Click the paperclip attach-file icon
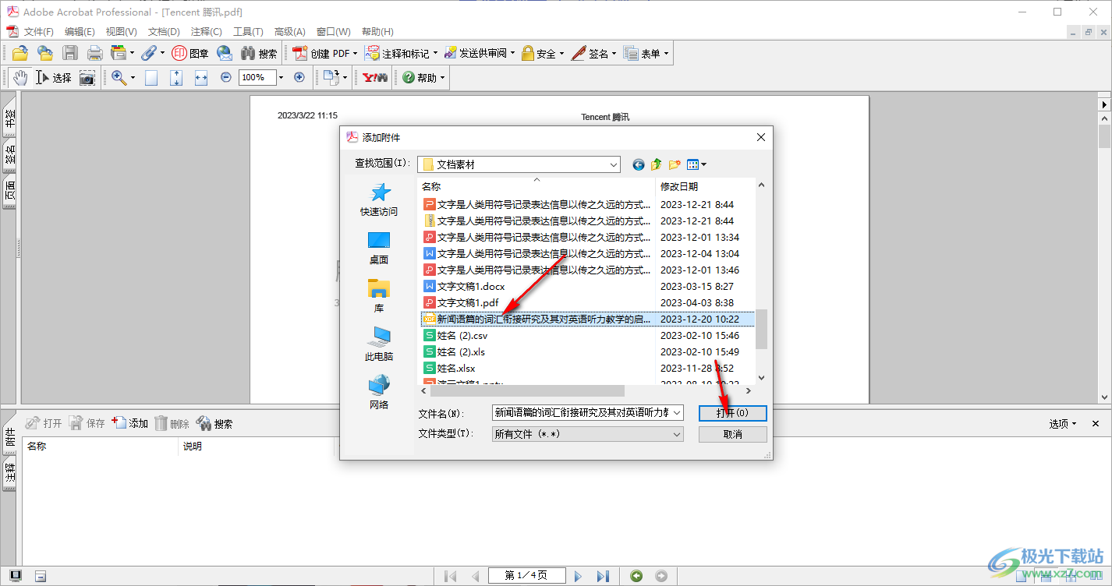 (x=148, y=53)
